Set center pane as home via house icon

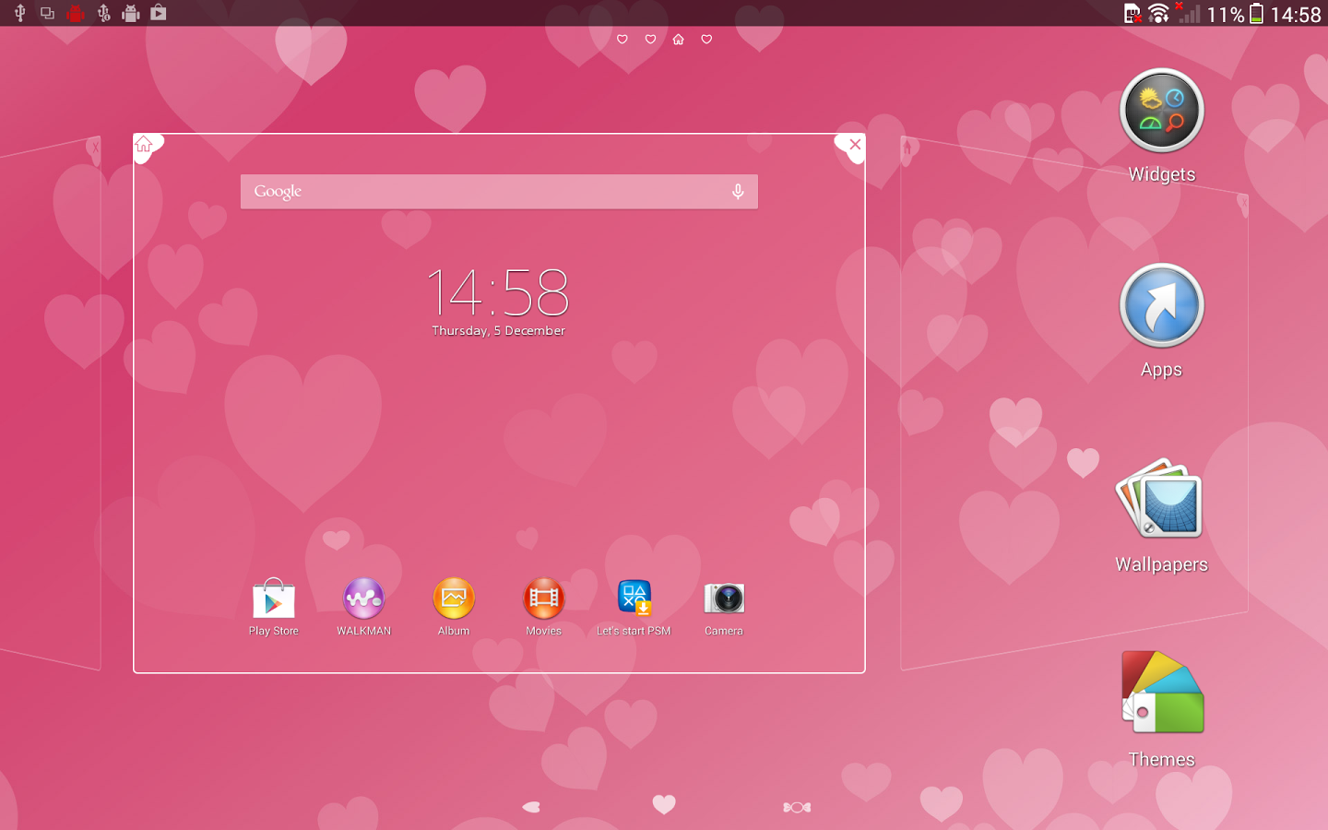pos(144,144)
